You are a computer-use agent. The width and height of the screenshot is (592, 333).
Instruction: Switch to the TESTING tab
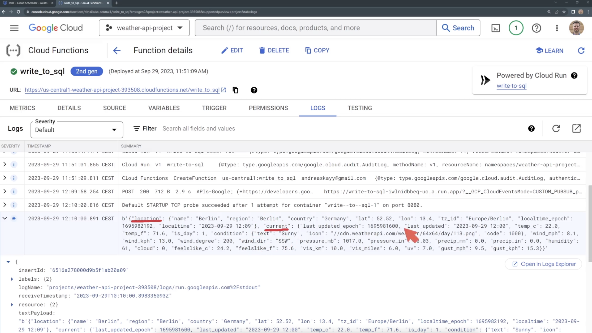click(x=360, y=108)
